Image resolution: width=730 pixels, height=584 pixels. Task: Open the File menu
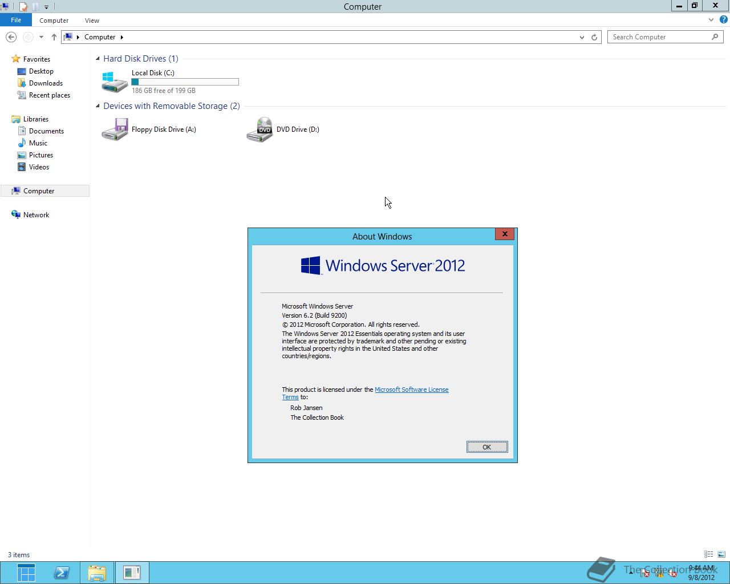coord(16,20)
